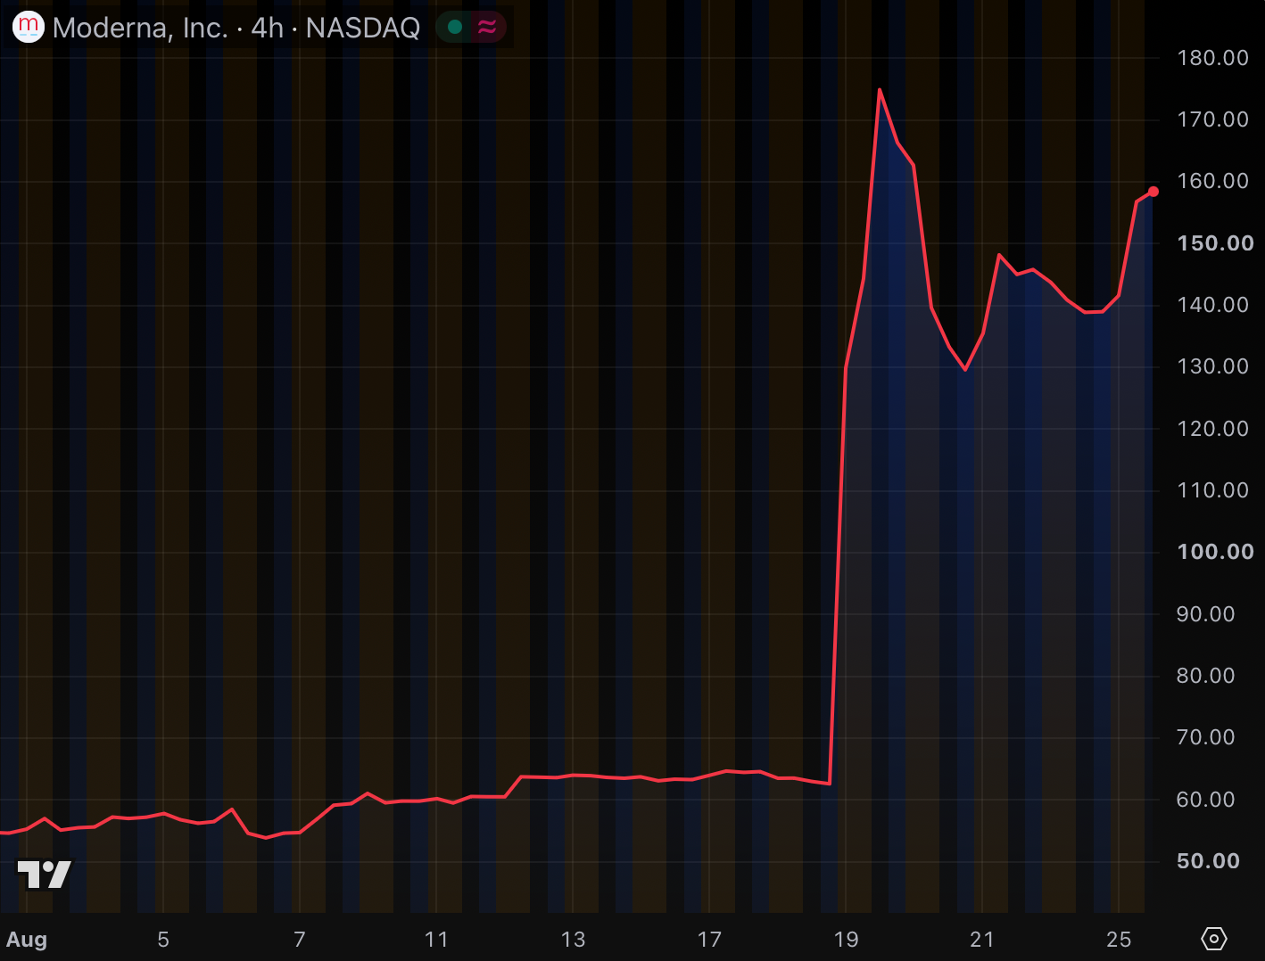Click the 170.00 price axis label

point(1212,119)
